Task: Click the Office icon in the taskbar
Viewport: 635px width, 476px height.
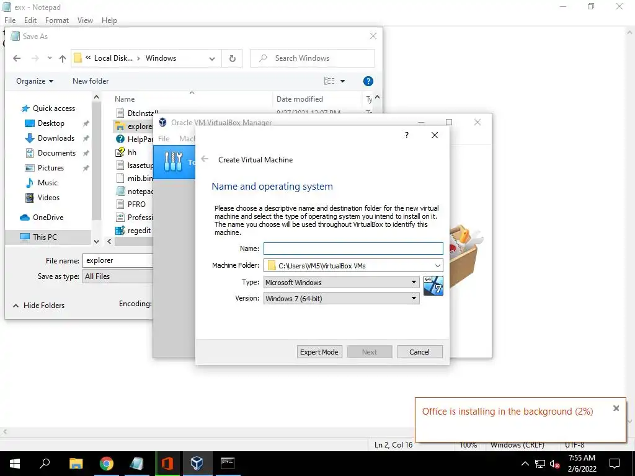Action: click(x=167, y=464)
